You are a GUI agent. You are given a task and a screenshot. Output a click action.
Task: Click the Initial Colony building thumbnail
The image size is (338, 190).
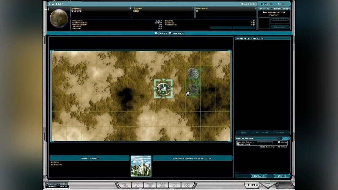coord(141,166)
